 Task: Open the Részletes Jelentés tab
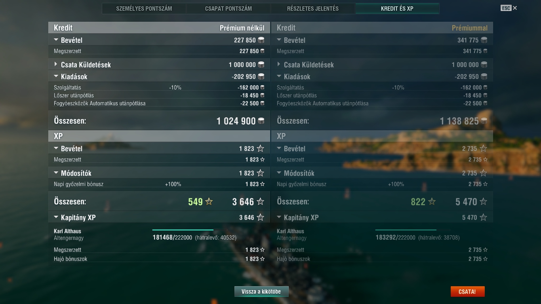pos(313,8)
